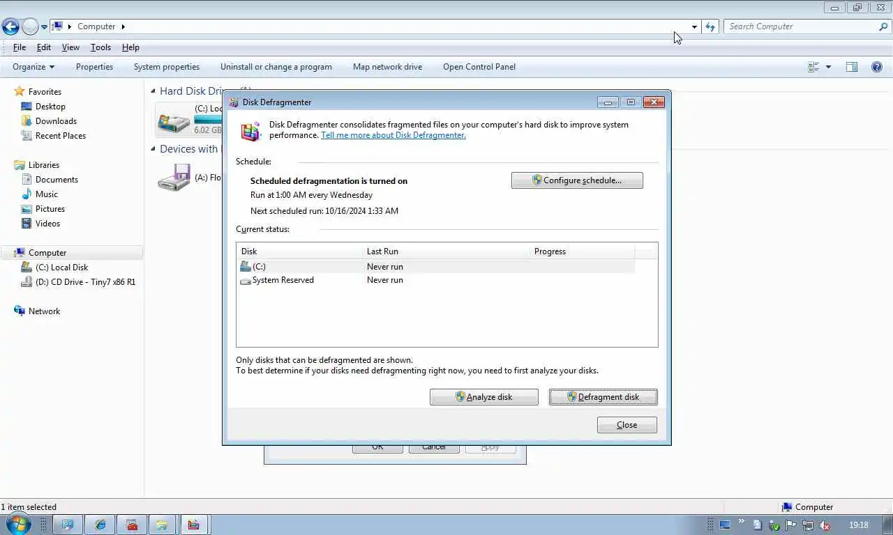Image resolution: width=893 pixels, height=535 pixels.
Task: Click the Back navigation arrow button
Action: pos(10,26)
